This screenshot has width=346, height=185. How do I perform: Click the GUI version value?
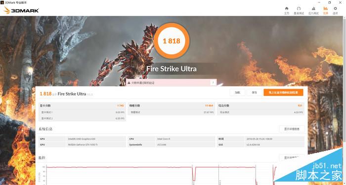click(253, 145)
